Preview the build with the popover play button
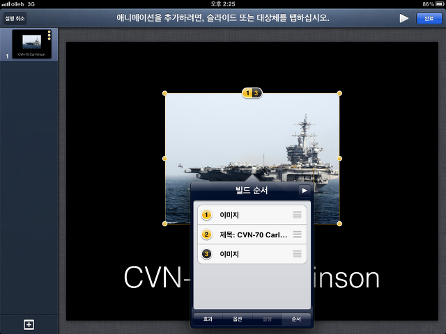446x334 pixels. pyautogui.click(x=305, y=191)
